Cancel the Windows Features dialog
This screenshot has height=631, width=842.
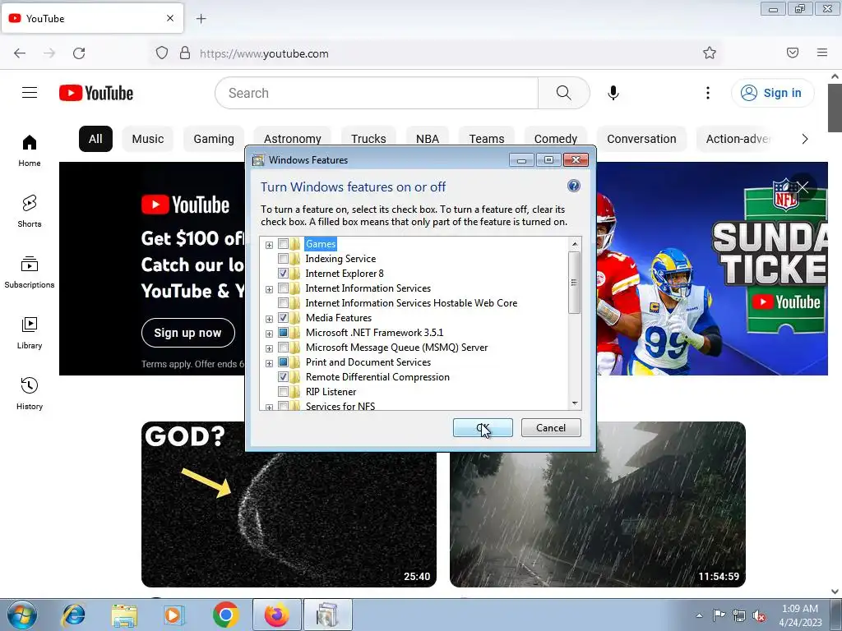(x=551, y=427)
